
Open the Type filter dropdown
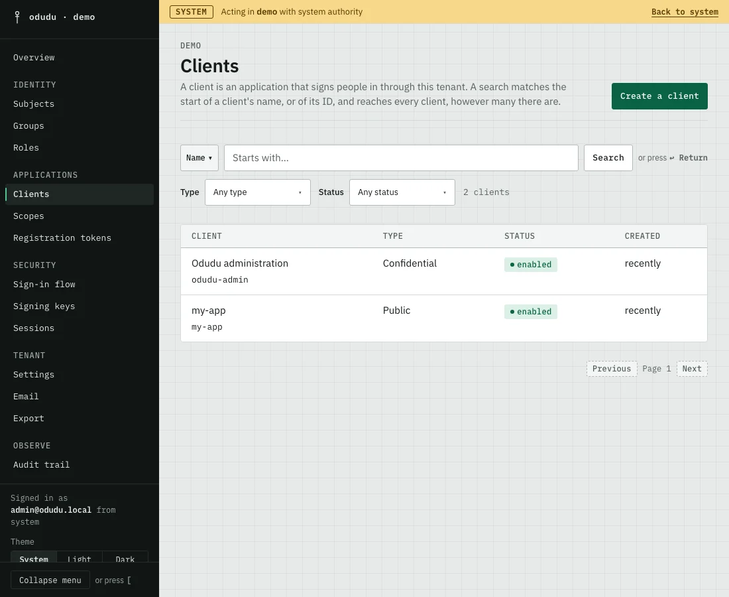pos(258,192)
